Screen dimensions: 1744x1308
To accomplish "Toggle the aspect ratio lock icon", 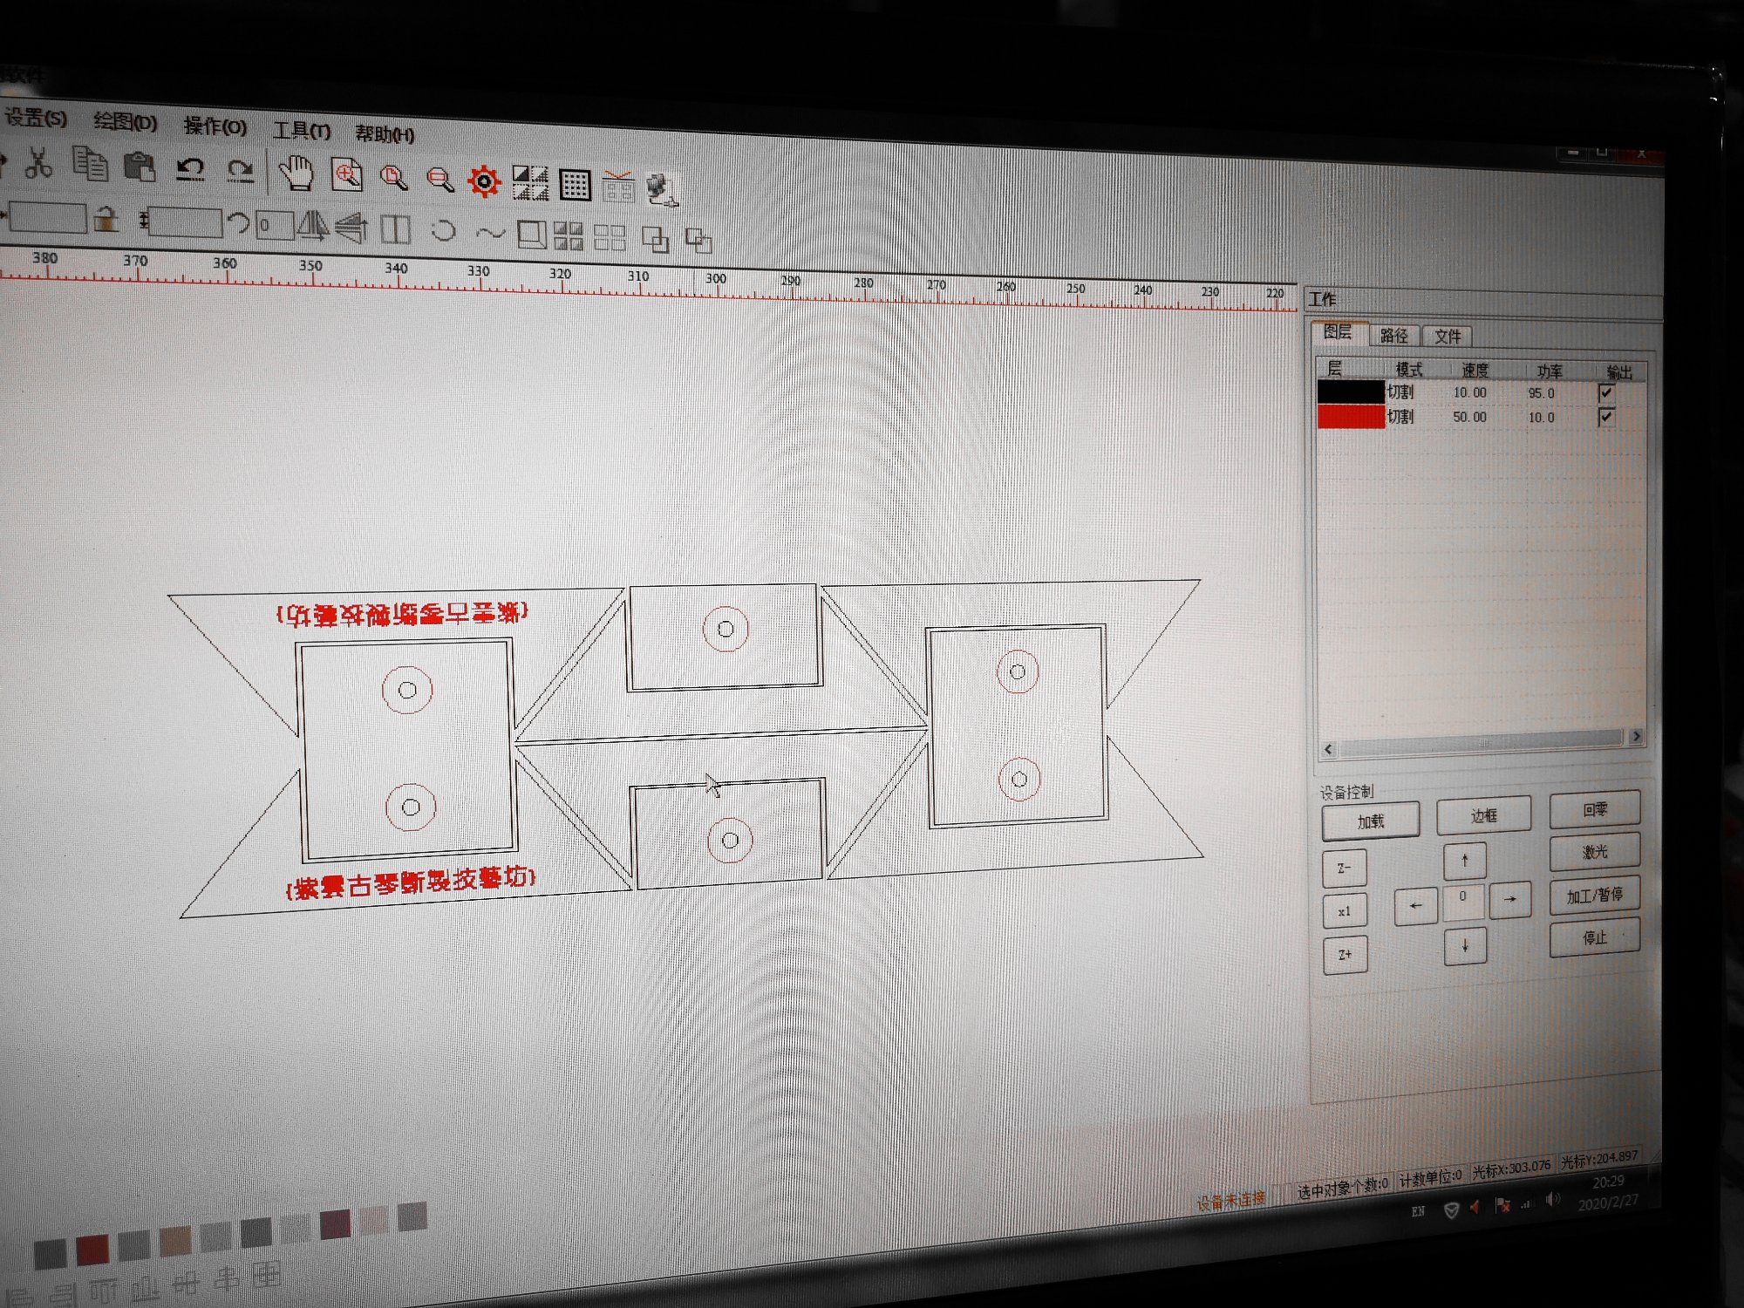I will coord(106,219).
